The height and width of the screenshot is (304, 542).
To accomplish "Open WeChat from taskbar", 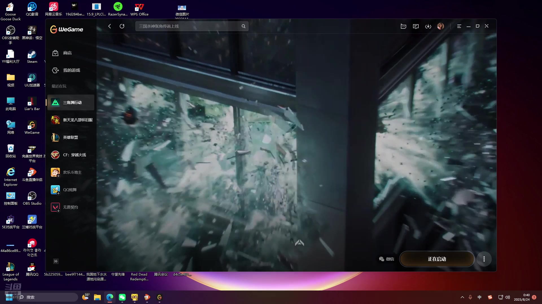I will [x=122, y=297].
